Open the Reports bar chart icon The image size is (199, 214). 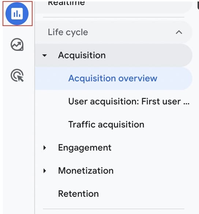coord(17,14)
